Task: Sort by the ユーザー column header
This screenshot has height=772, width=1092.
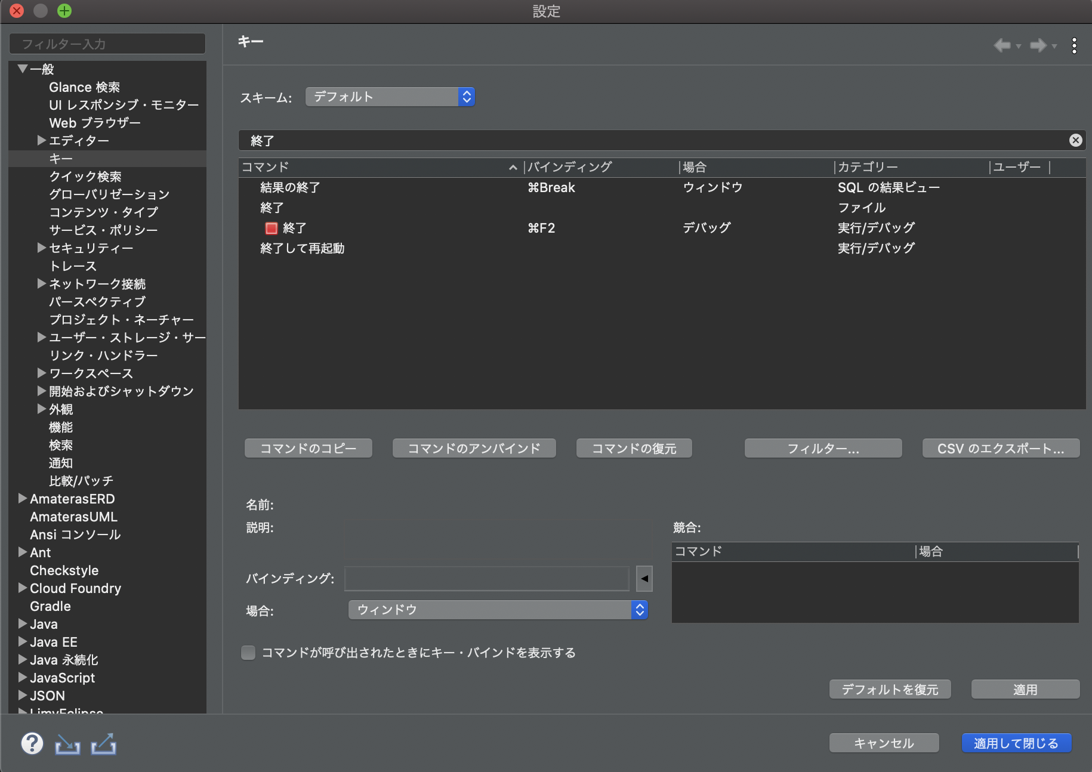Action: tap(1019, 167)
